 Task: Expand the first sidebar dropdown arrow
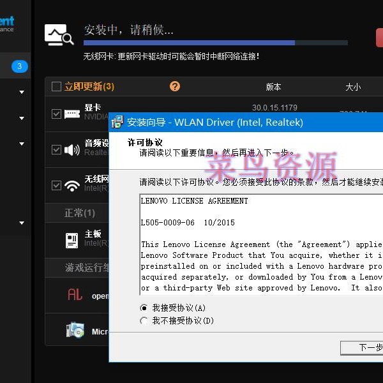22,92
